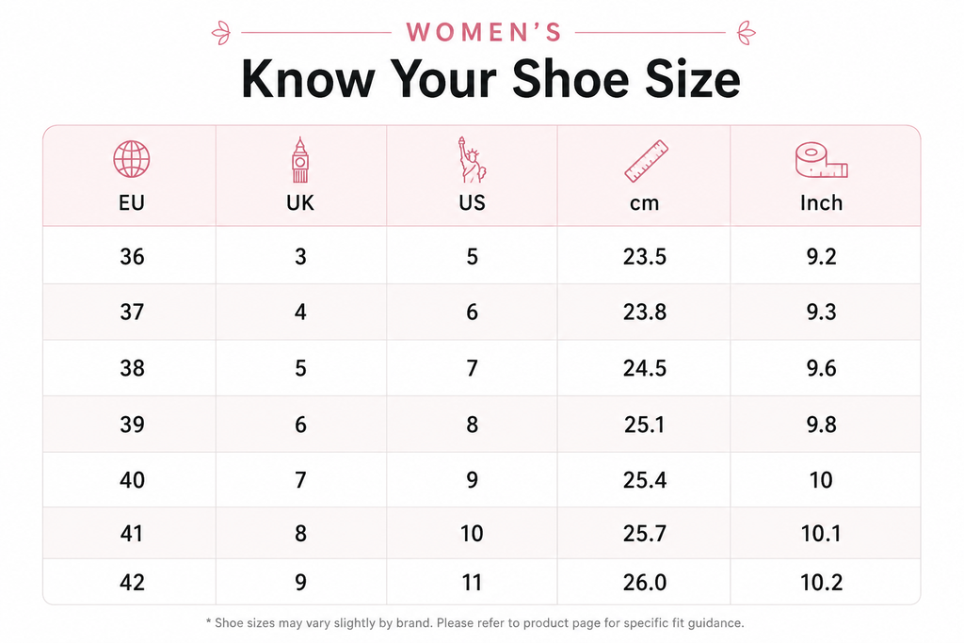
Task: Select the 24.5 cm cell
Action: [644, 368]
